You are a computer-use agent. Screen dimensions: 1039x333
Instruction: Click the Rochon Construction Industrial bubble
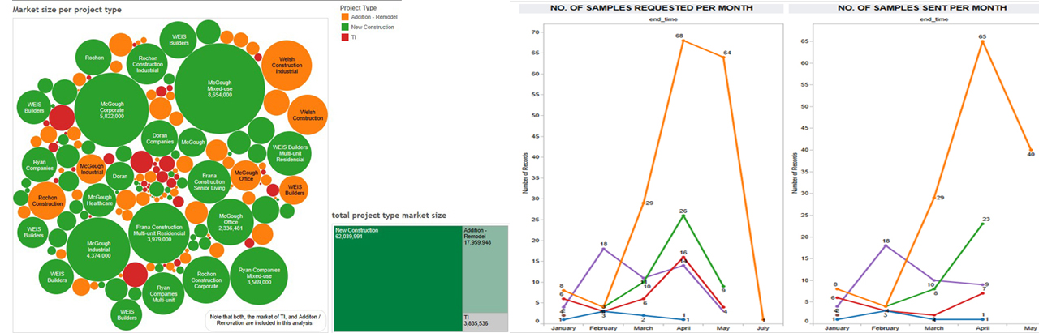pyautogui.click(x=149, y=64)
